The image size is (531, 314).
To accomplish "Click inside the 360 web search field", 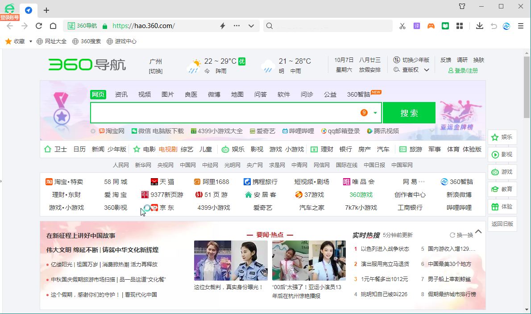I will (223, 113).
